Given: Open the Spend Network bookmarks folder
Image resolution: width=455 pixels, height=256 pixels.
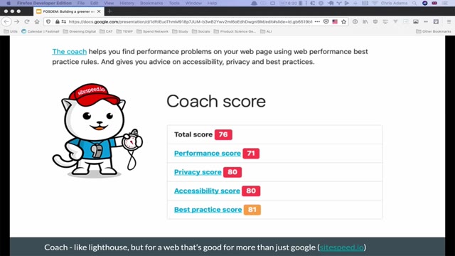Looking at the screenshot, I should [x=153, y=31].
